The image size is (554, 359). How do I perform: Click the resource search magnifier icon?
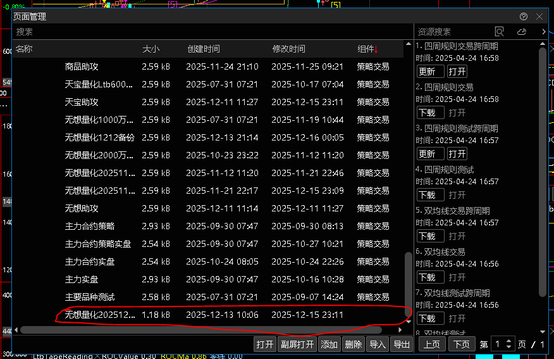(500, 32)
